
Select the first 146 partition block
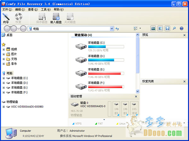pyautogui.click(x=116, y=109)
